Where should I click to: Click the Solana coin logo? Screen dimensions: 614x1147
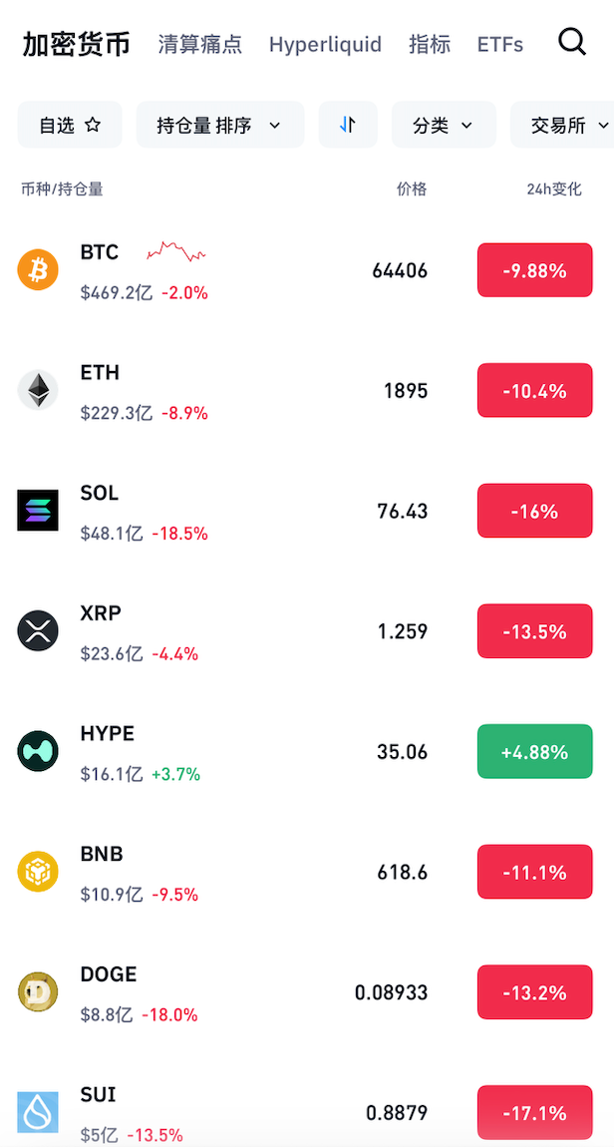coord(38,511)
